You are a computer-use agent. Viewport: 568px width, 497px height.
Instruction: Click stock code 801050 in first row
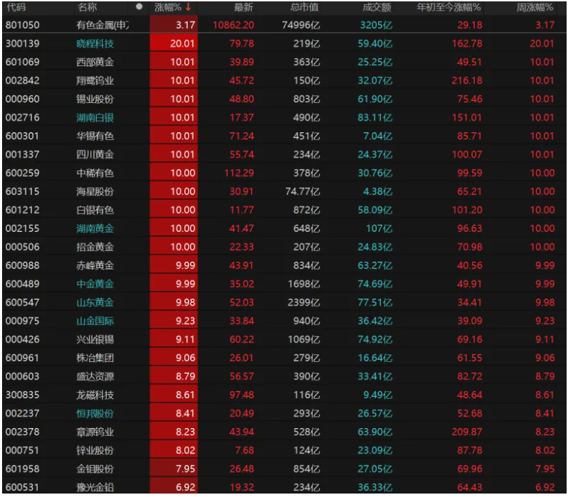click(22, 25)
